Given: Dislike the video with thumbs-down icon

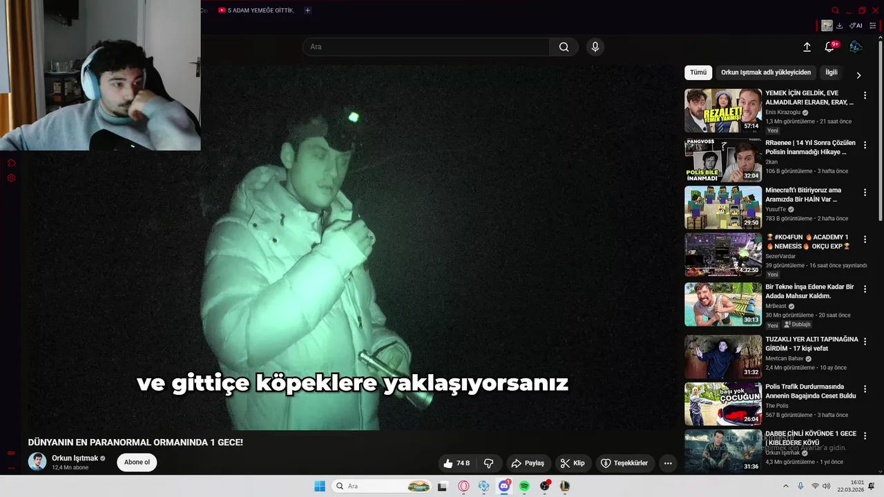Looking at the screenshot, I should click(x=488, y=463).
